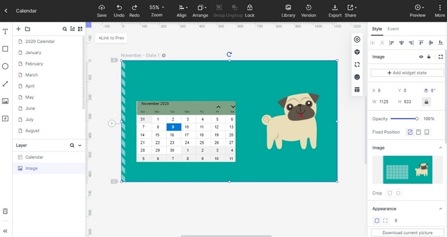Add a new page with plus icon
The height and width of the screenshot is (237, 447).
(18, 29)
